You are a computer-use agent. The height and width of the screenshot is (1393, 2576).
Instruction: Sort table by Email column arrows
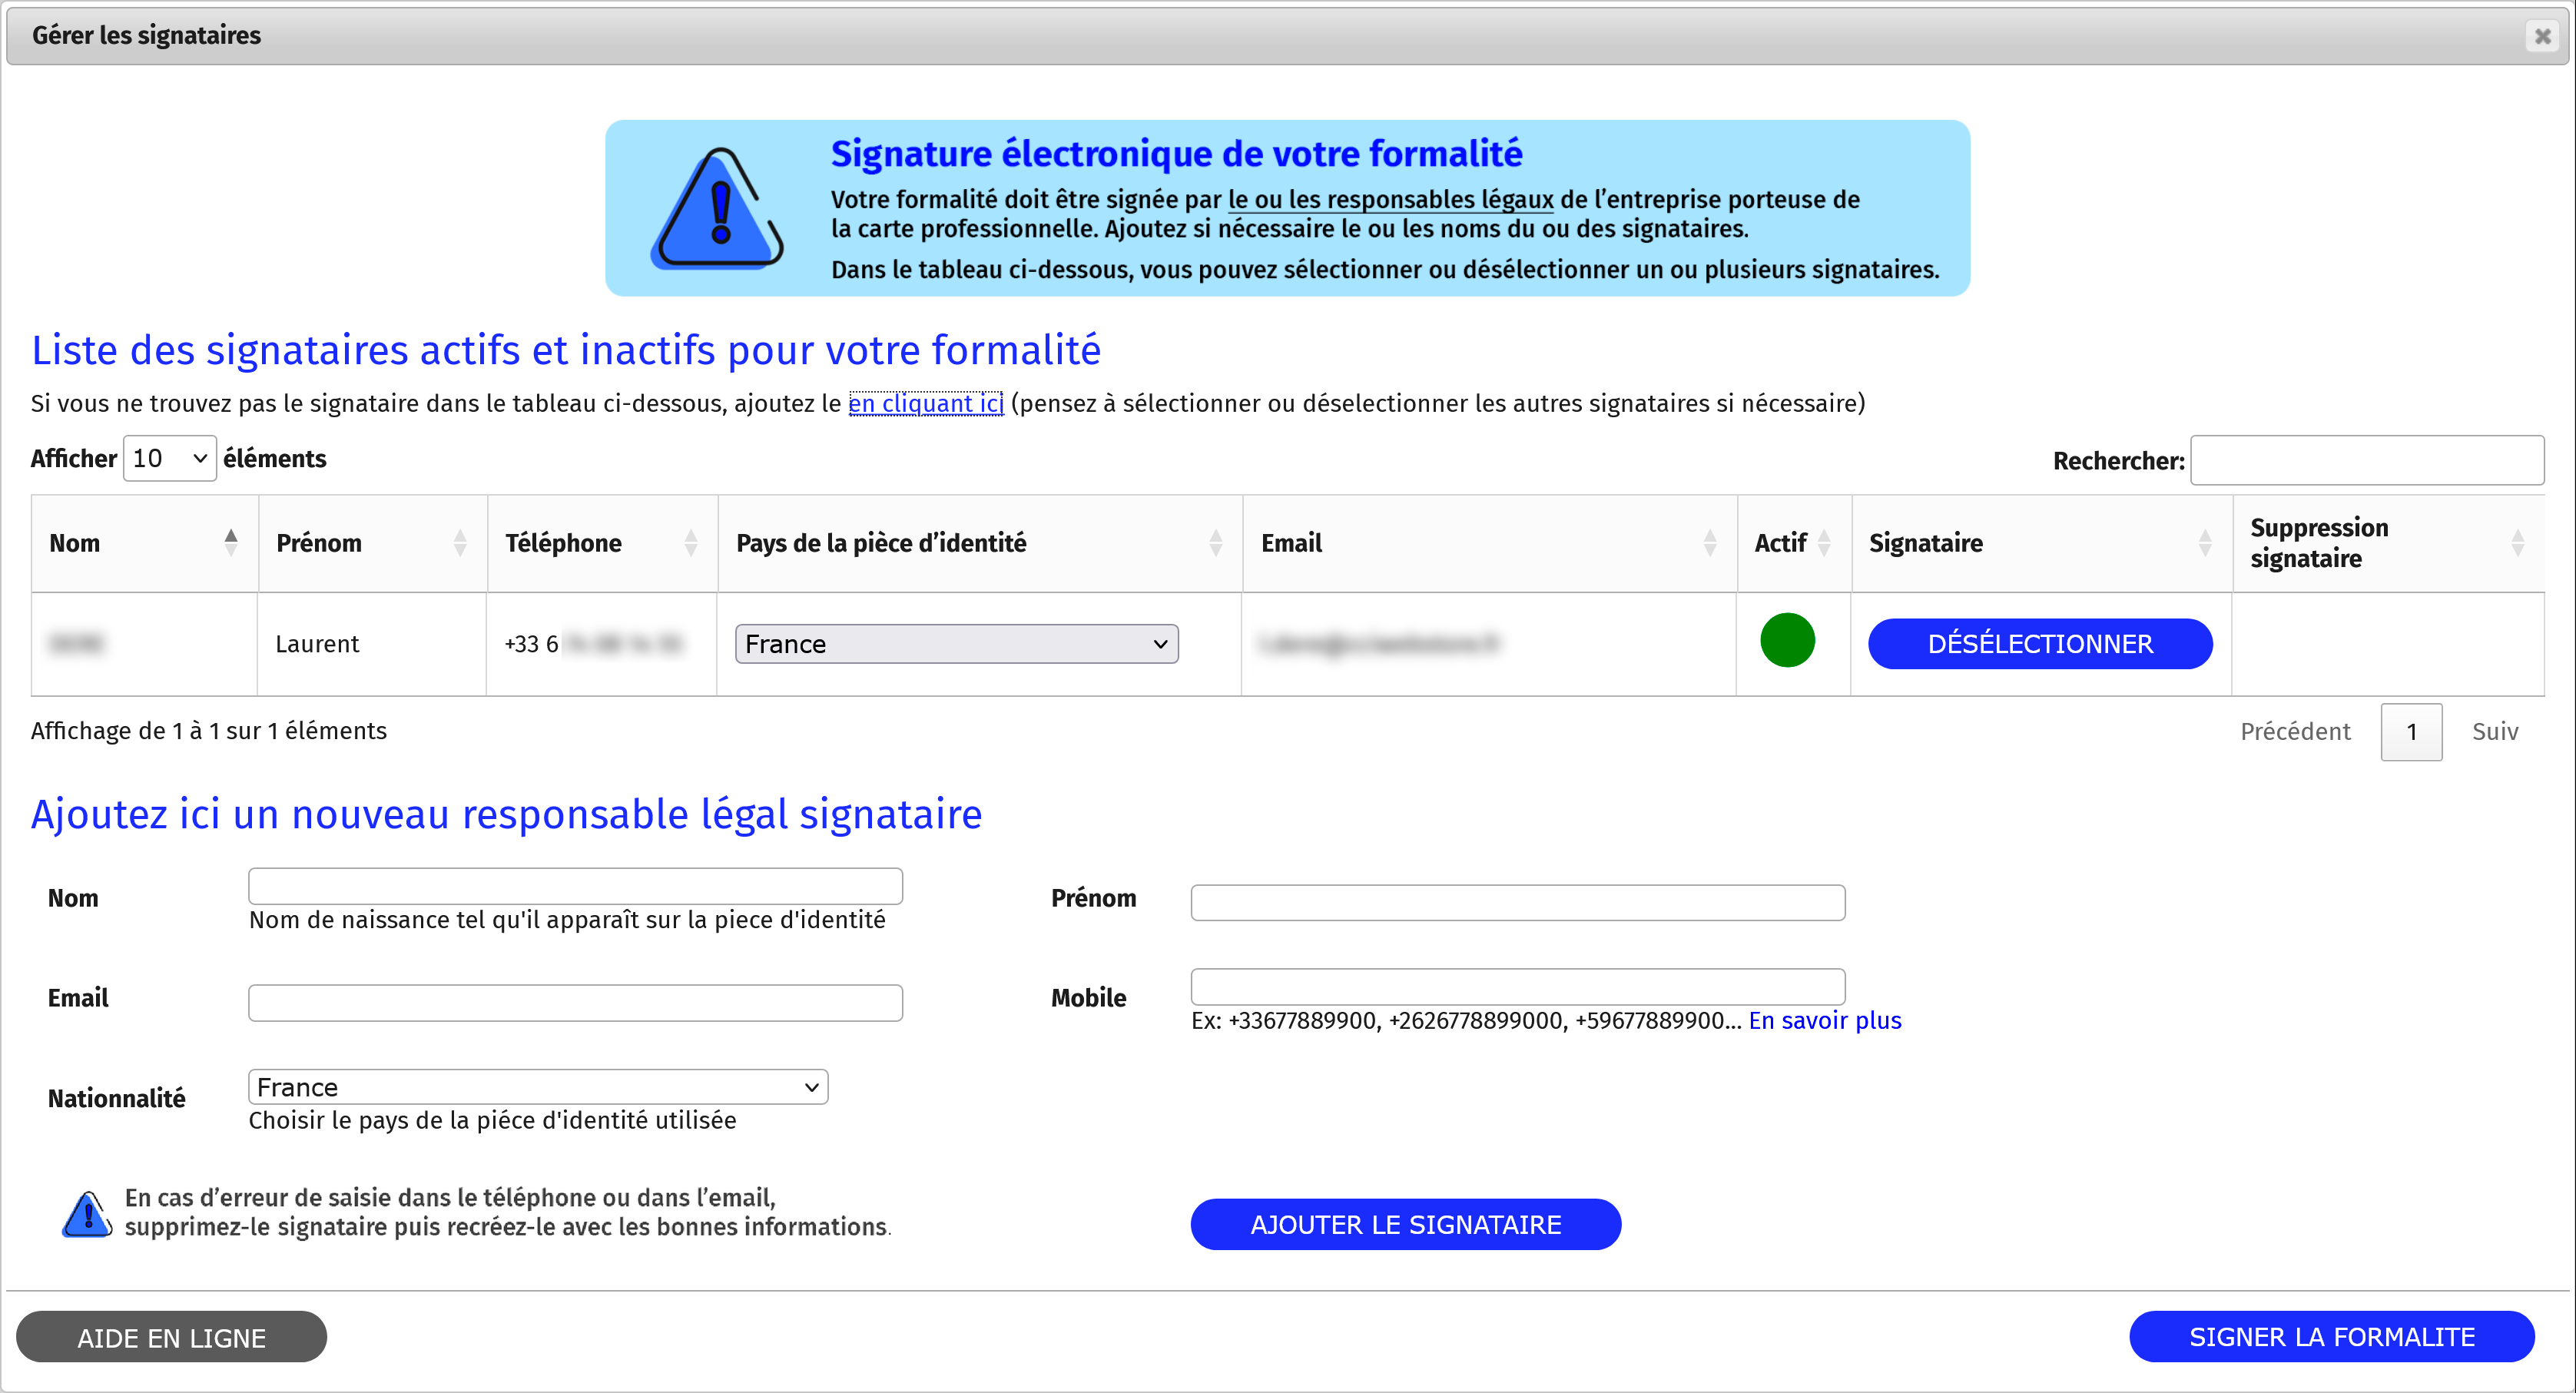[1709, 543]
